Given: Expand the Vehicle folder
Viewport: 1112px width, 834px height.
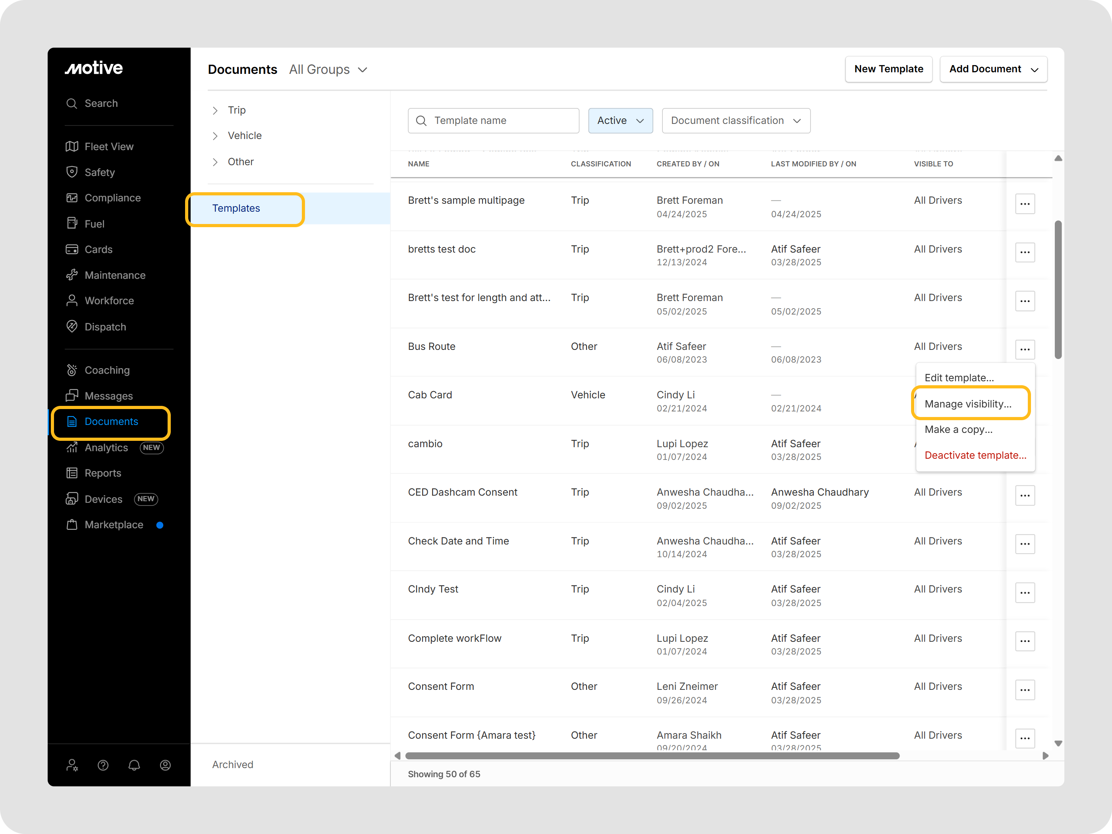Looking at the screenshot, I should click(215, 136).
